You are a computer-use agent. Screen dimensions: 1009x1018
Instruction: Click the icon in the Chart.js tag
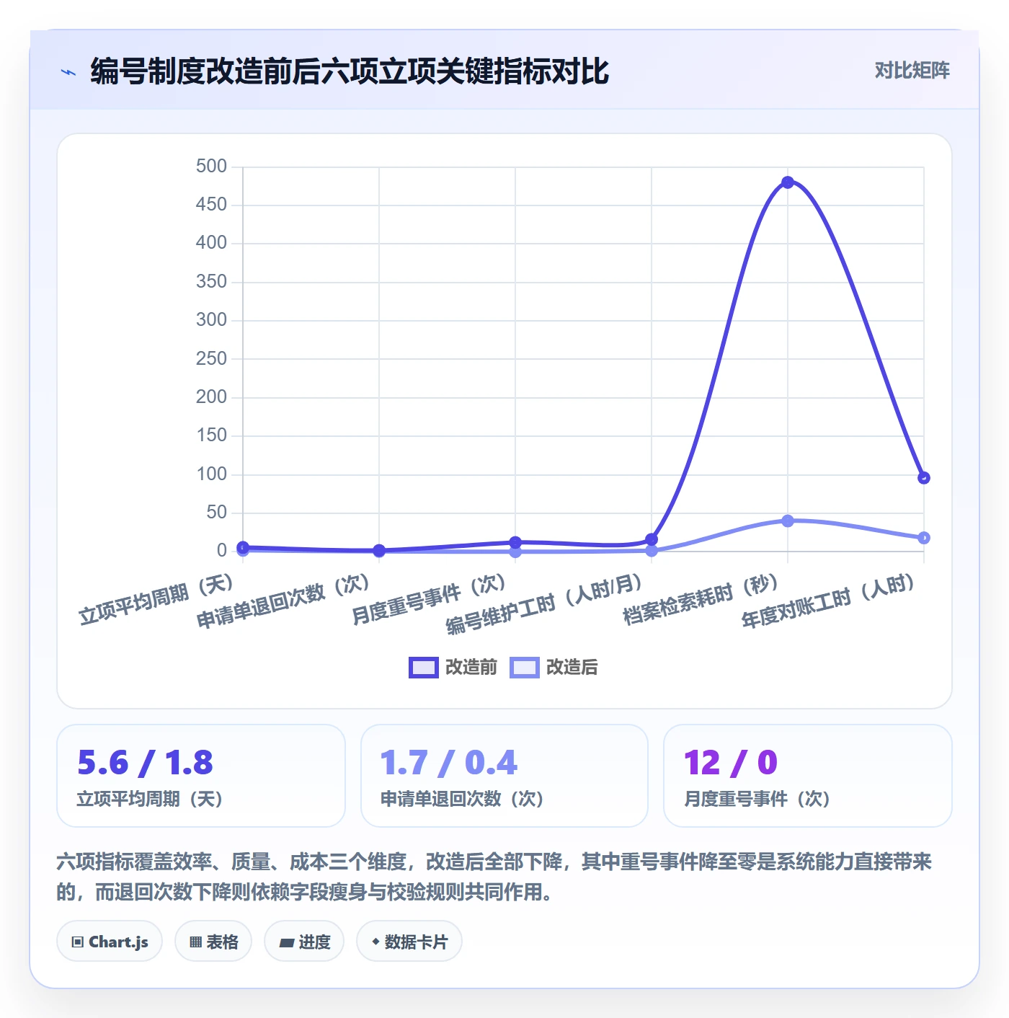click(x=78, y=942)
